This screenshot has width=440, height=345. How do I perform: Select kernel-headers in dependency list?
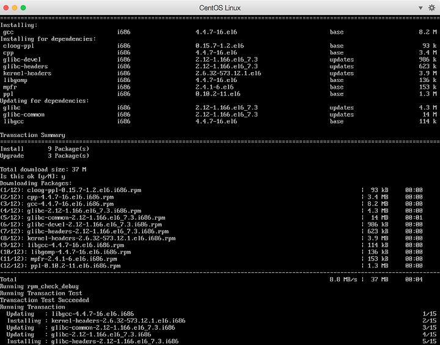28,73
